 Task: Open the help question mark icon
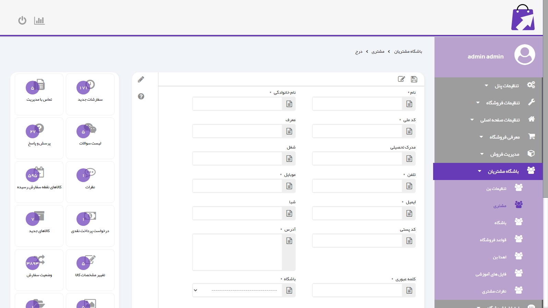(141, 97)
